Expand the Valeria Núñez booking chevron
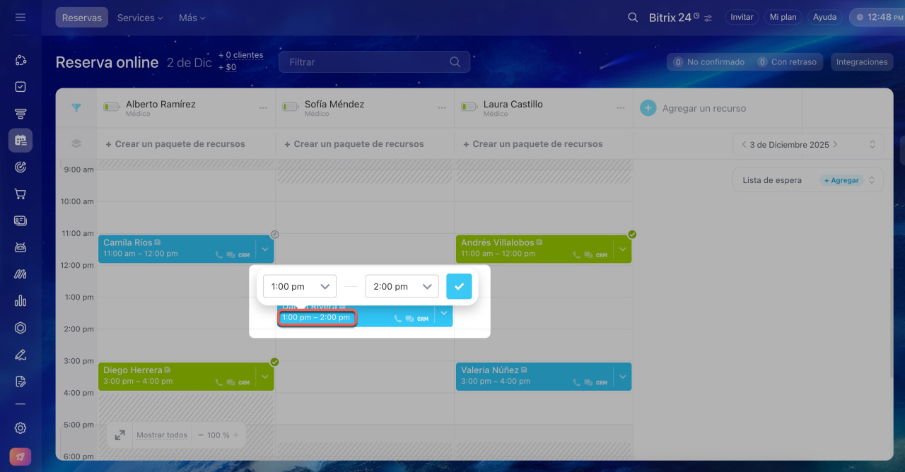The height and width of the screenshot is (472, 905). pyautogui.click(x=622, y=377)
